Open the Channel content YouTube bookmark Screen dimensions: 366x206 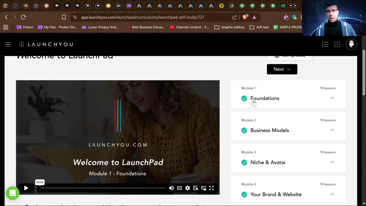[x=189, y=27]
